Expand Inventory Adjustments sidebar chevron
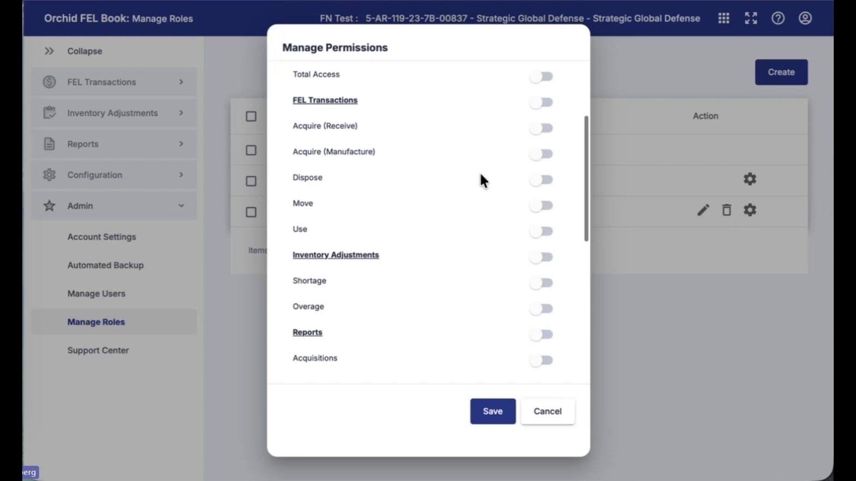The height and width of the screenshot is (481, 856). click(x=181, y=113)
